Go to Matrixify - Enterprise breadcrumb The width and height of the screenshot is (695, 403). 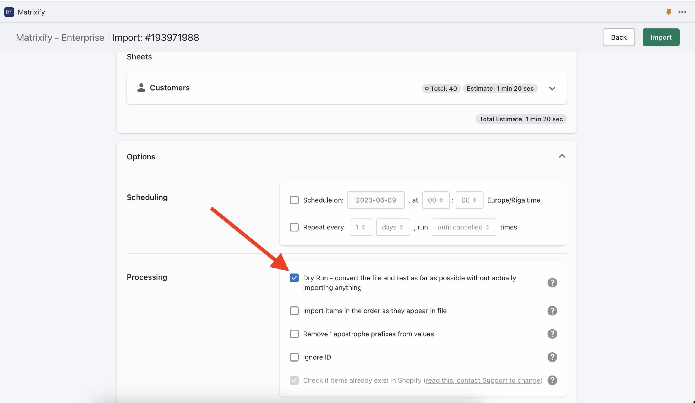[60, 37]
